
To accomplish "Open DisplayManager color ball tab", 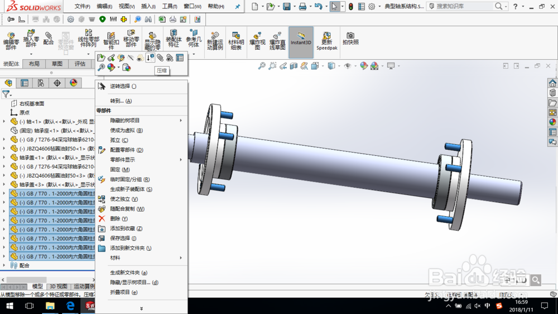I will pos(73,83).
